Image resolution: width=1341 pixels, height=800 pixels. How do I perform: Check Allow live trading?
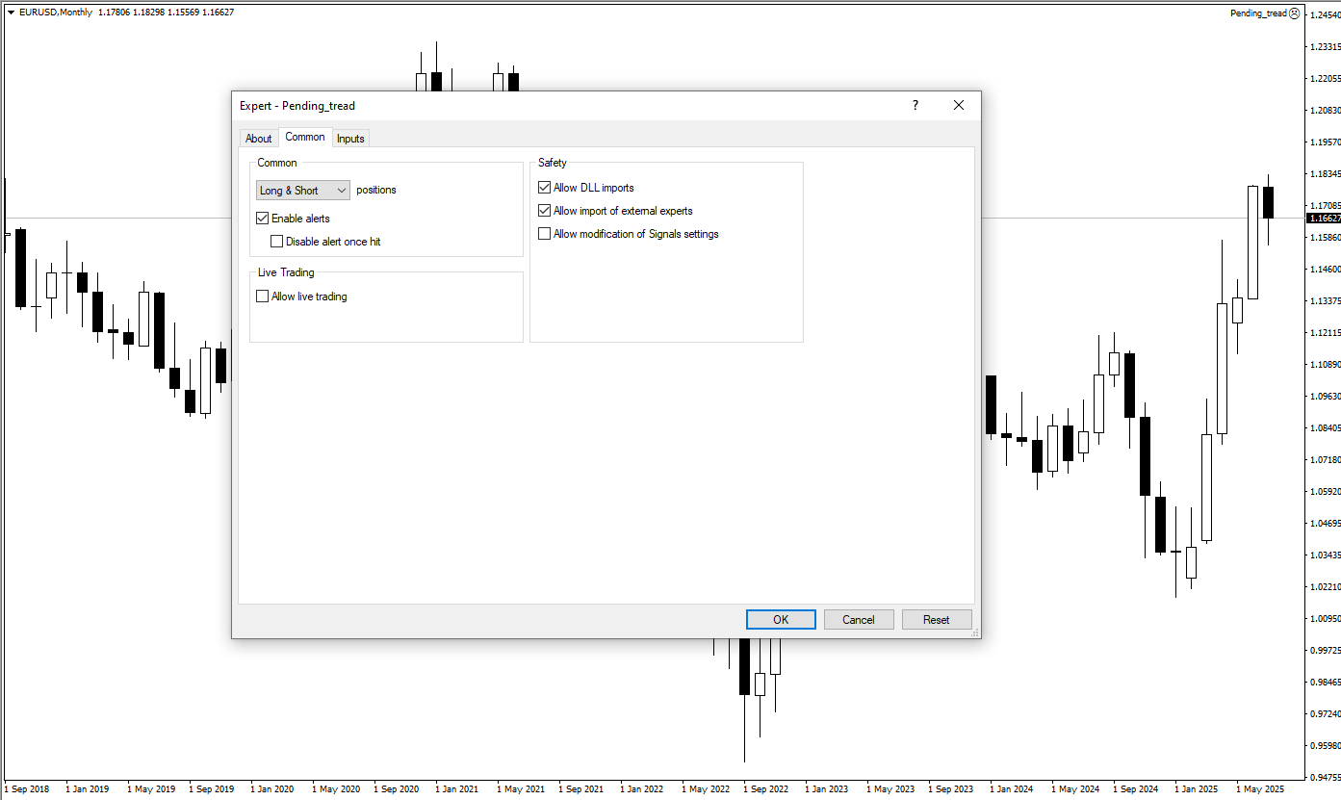pos(263,297)
